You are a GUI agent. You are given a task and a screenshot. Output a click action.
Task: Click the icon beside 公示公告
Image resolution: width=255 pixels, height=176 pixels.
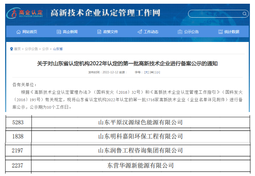[180, 32]
